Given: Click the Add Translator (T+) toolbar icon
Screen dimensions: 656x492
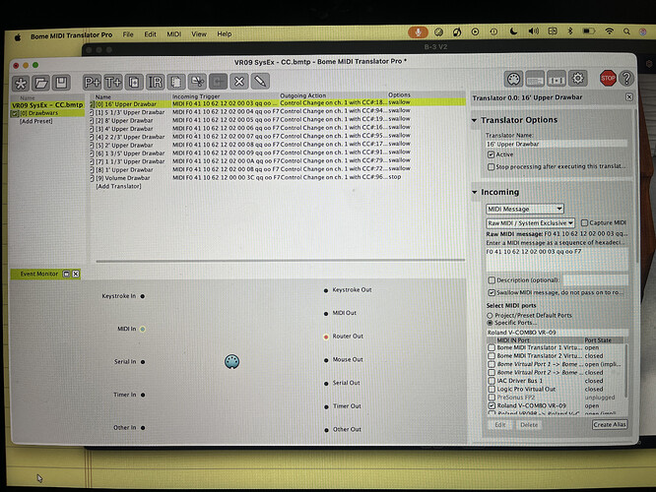Looking at the screenshot, I should coord(113,81).
